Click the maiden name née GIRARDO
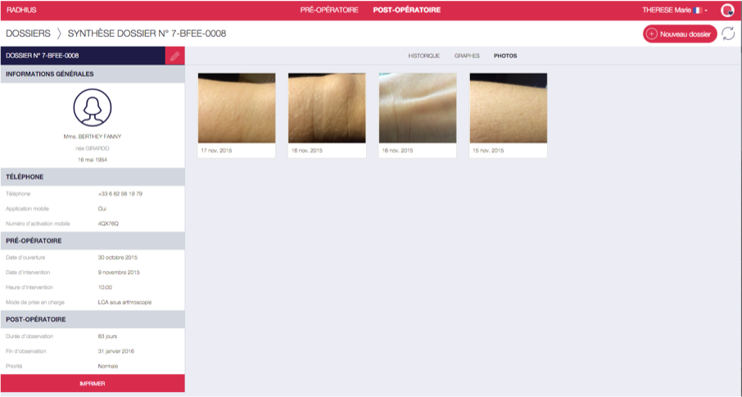Viewport: 742px width, 397px height. click(x=93, y=149)
